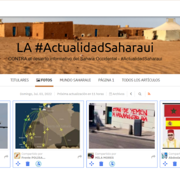Click the date Domingo, Jul. 03, 2022
Viewport: 180px width, 180px height.
[36, 94]
